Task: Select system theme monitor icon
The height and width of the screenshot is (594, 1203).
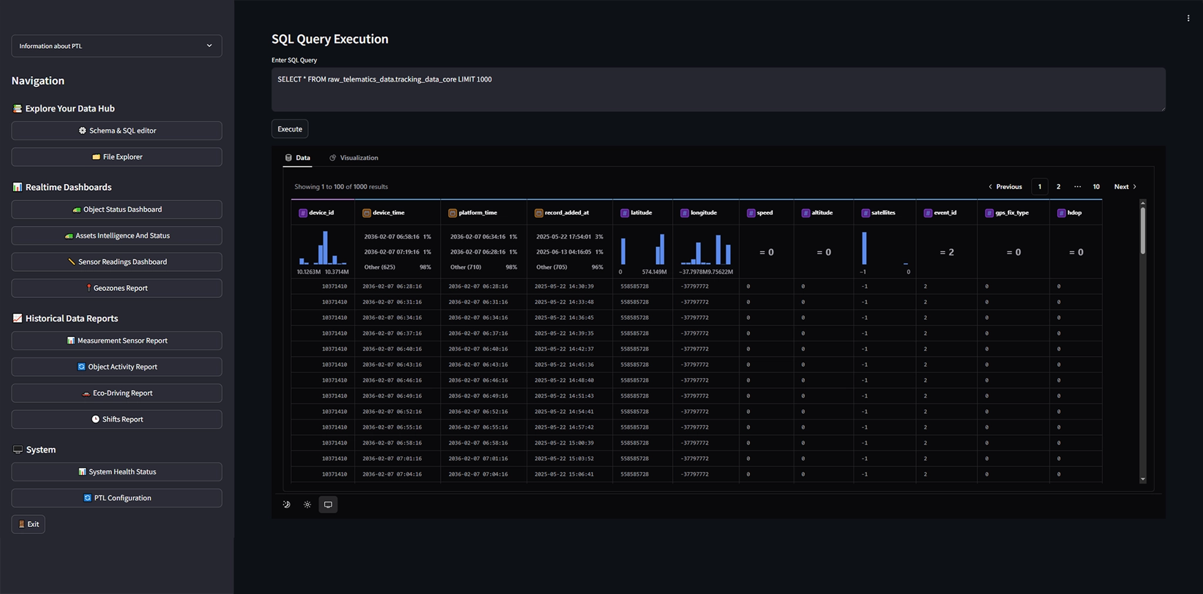Action: [328, 504]
